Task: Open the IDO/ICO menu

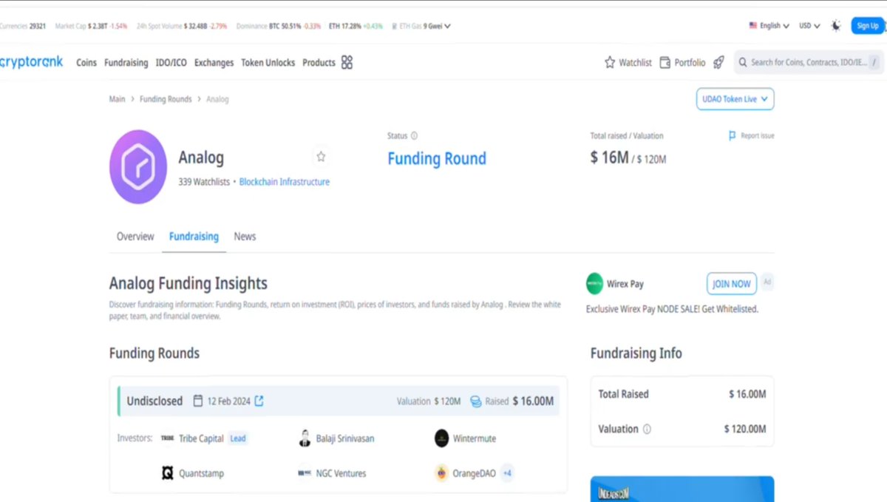Action: [x=171, y=63]
